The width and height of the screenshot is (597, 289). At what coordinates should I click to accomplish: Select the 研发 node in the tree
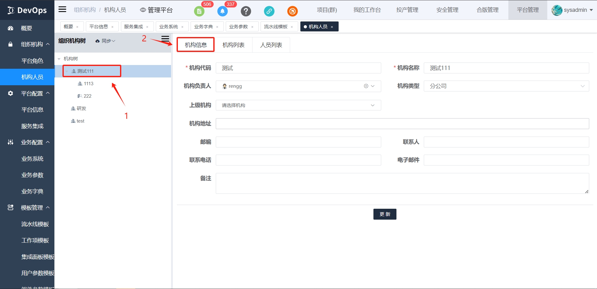(x=81, y=109)
